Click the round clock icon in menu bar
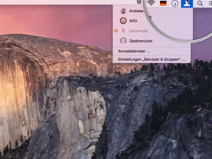Image resolution: width=212 pixels, height=159 pixels. pos(175,4)
